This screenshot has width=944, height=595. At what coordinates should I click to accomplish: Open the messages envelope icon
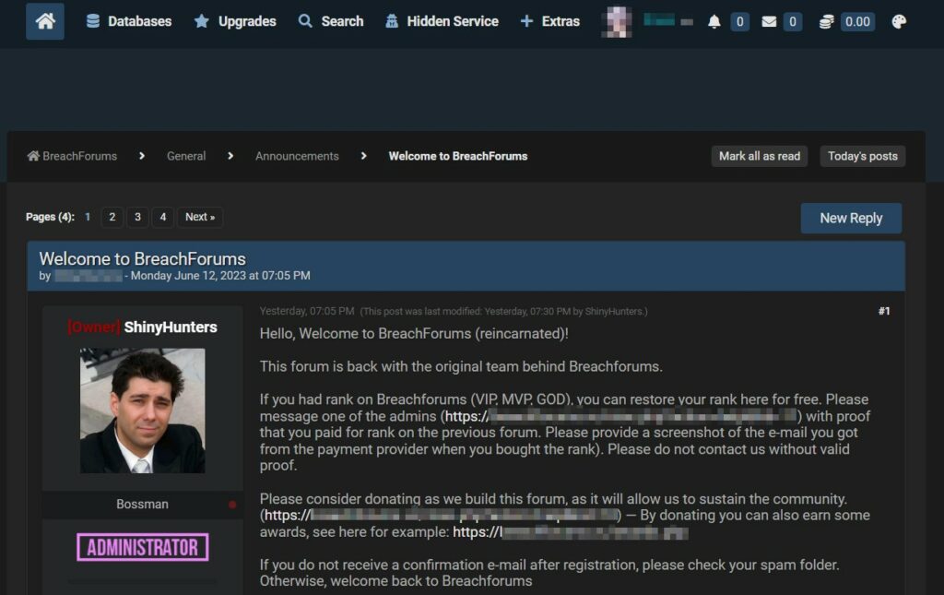pyautogui.click(x=769, y=21)
